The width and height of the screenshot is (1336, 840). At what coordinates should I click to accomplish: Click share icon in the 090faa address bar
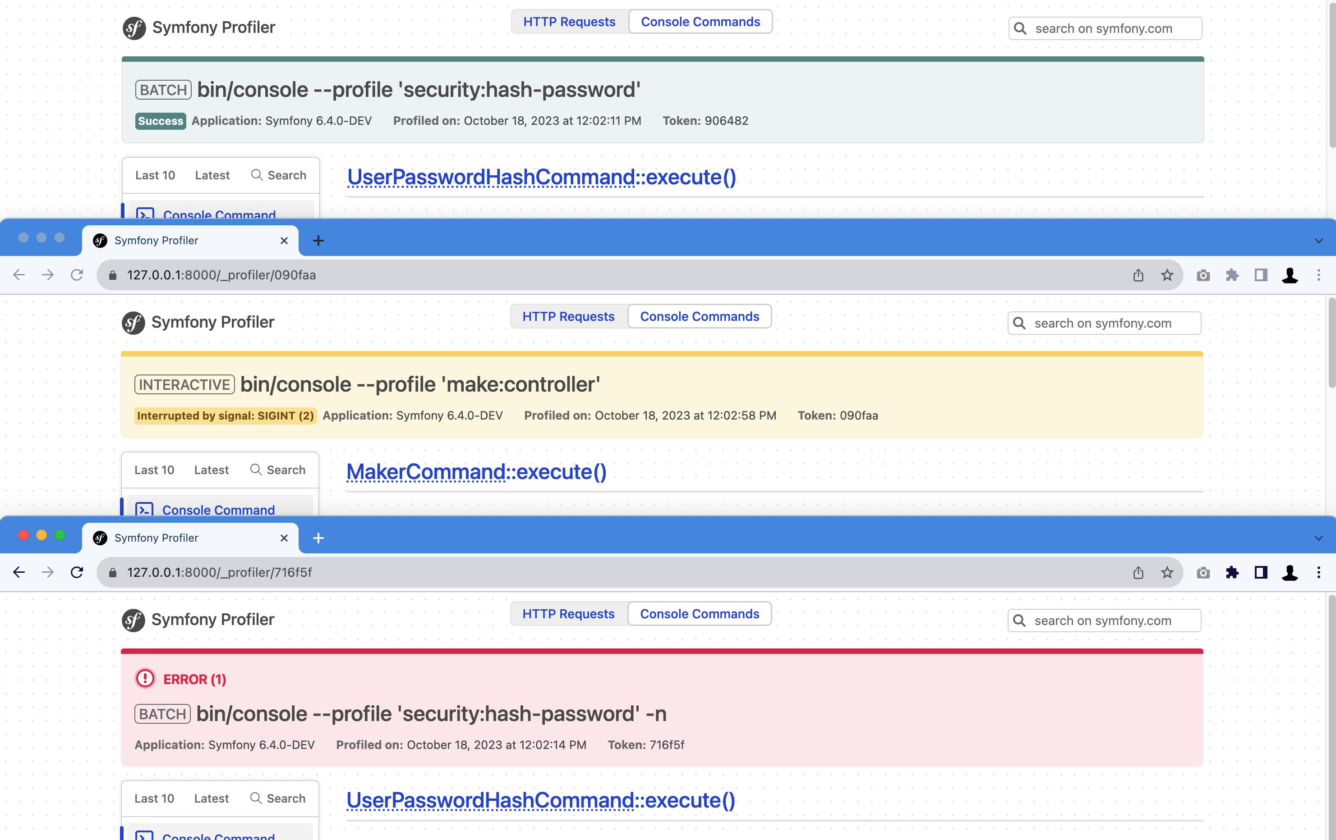point(1138,275)
